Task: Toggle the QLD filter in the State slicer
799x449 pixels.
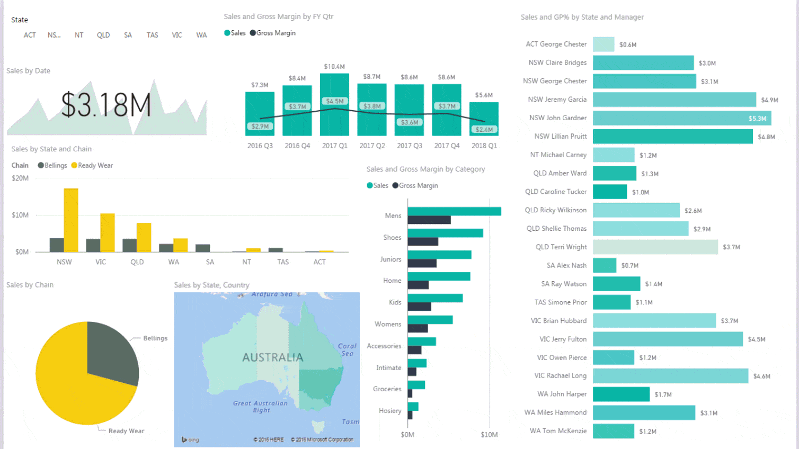Action: tap(103, 35)
